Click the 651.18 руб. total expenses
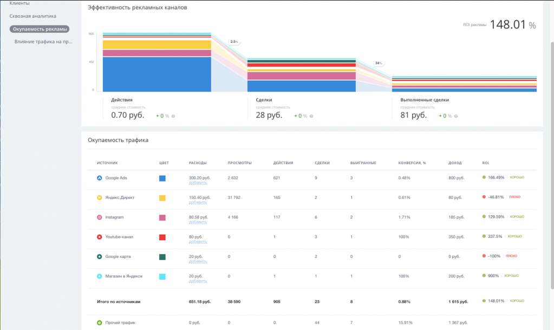Viewport: 554px width, 330px height. 200,302
